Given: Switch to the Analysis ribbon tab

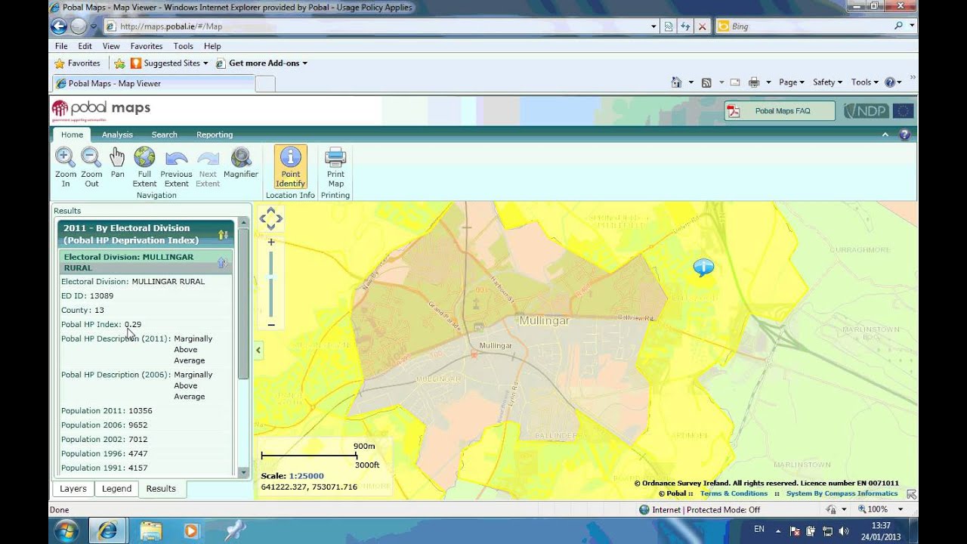Looking at the screenshot, I should click(x=117, y=134).
